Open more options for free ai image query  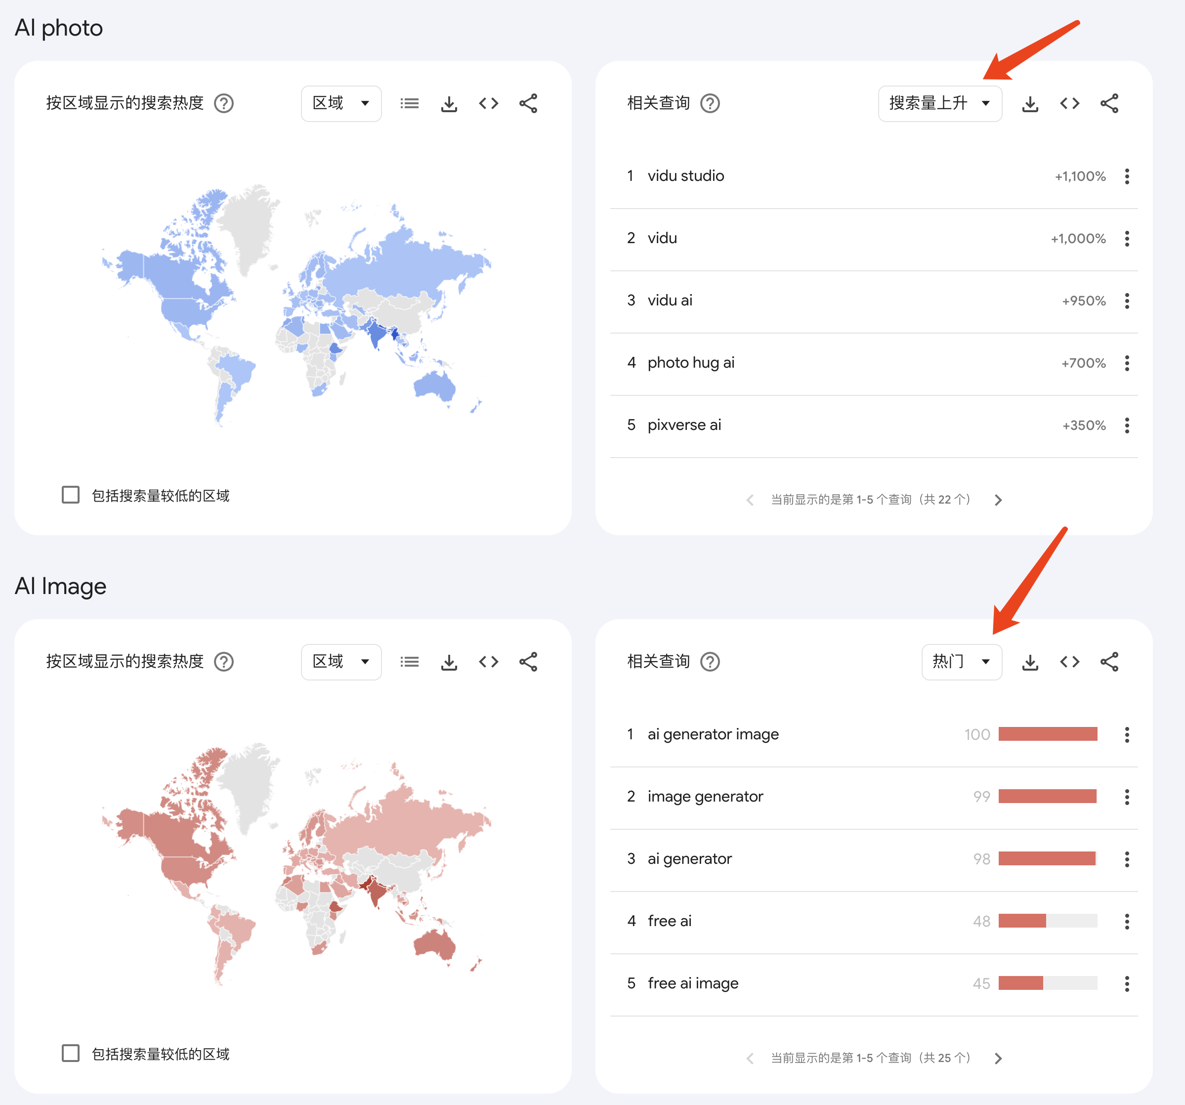pos(1127,983)
